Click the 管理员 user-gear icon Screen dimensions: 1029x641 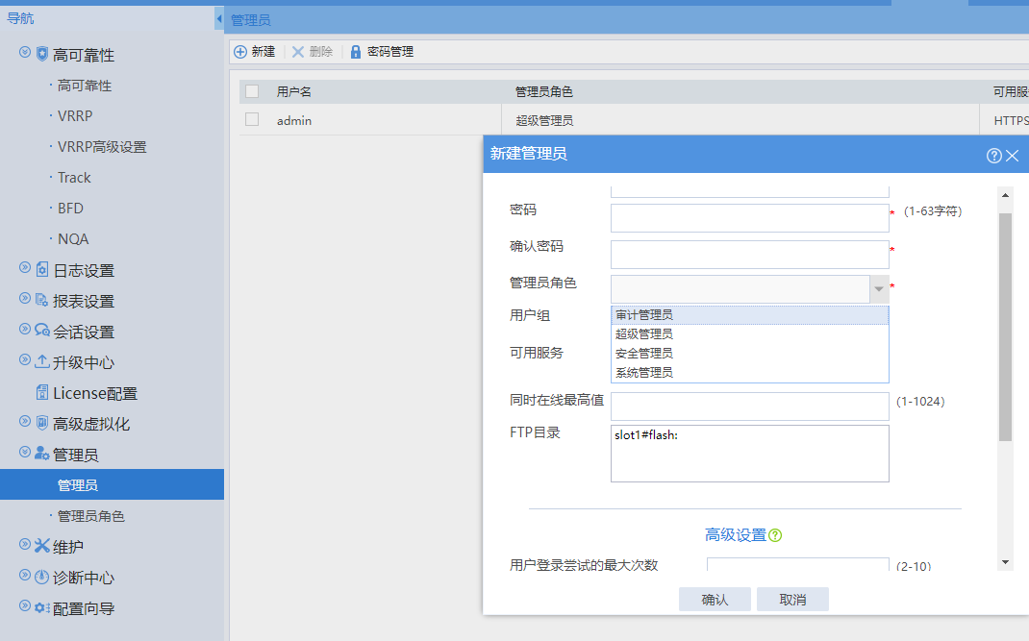pyautogui.click(x=42, y=454)
